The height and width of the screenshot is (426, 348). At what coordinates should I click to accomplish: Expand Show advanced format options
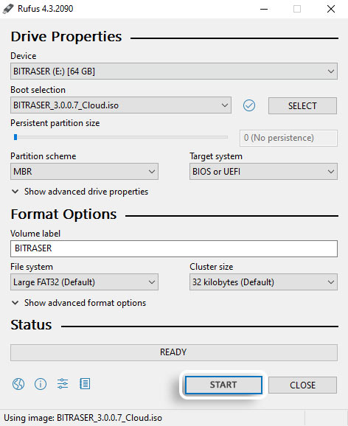pos(79,303)
